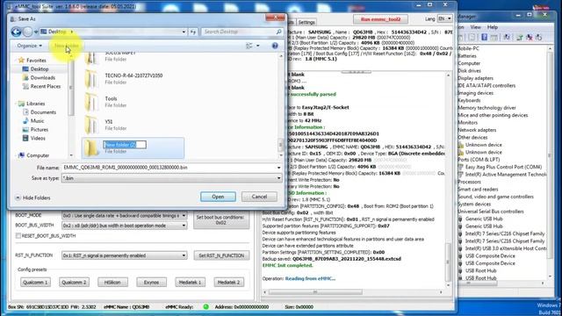Screen dimensions: 562x316
Task: Open the Help menu in Device Manager
Action: (492, 27)
